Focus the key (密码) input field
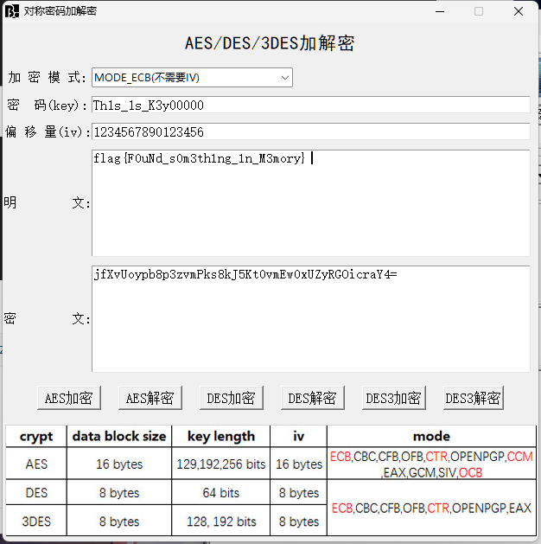Screen dimensions: 541x544 [310, 105]
